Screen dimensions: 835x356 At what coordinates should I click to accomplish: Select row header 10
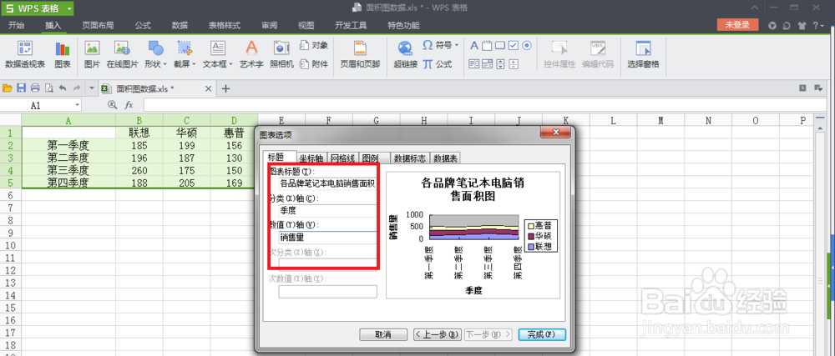coord(10,245)
